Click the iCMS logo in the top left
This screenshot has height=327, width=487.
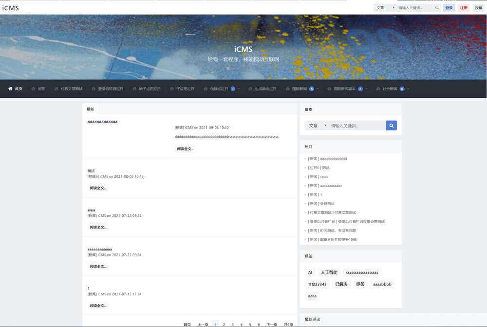(x=12, y=8)
